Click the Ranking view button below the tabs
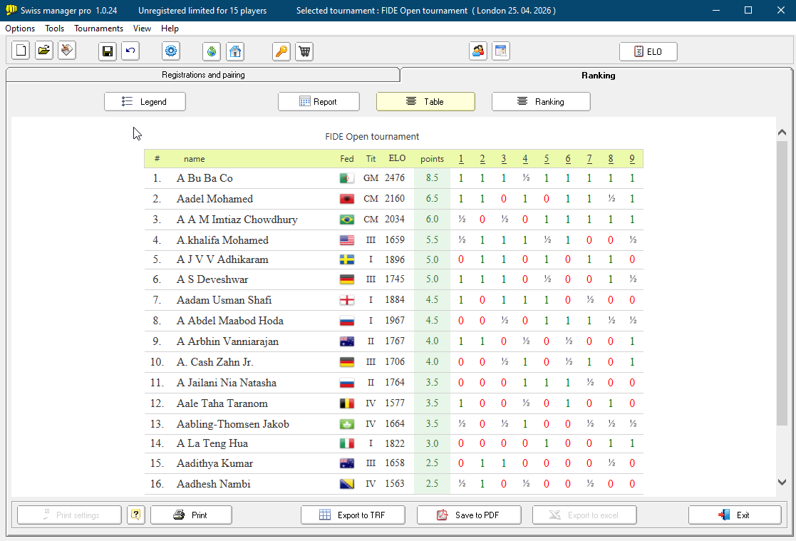This screenshot has width=796, height=541. point(541,102)
